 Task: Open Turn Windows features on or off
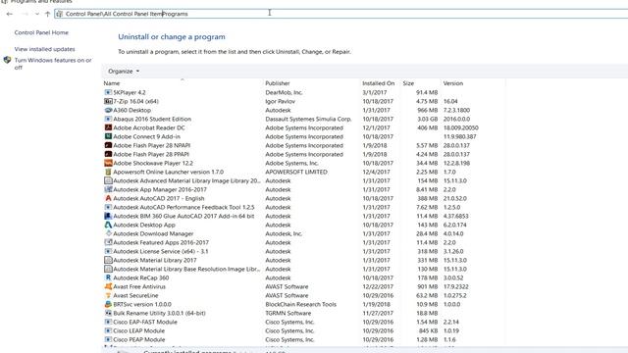(x=53, y=64)
